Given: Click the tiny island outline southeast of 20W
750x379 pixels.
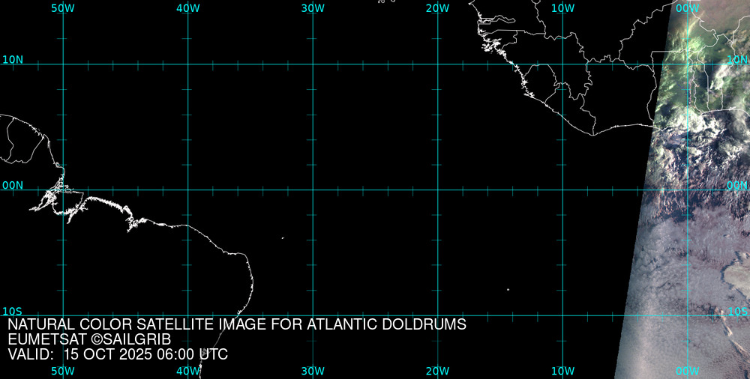Looking at the screenshot, I should (508, 290).
